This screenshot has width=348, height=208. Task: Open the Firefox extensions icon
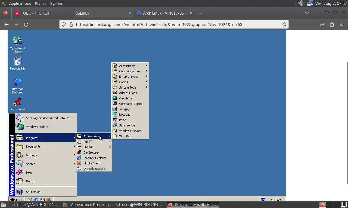point(332,24)
